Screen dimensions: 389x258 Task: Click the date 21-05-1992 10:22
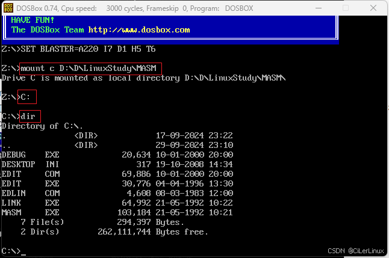[x=194, y=203]
